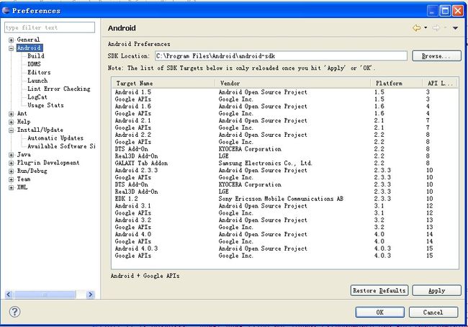
Task: Click the tree panel horizontal scrollbar thumb
Action: tap(45, 295)
